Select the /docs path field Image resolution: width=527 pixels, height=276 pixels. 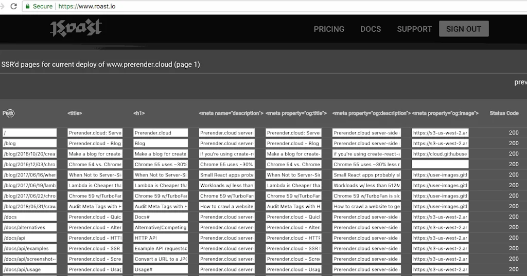[x=29, y=216]
